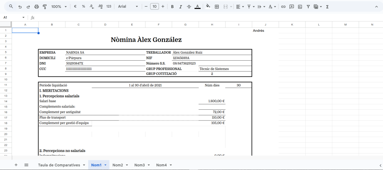Collapse the toolbar with the chevron
Image resolution: width=383 pixels, height=170 pixels.
pos(376,7)
